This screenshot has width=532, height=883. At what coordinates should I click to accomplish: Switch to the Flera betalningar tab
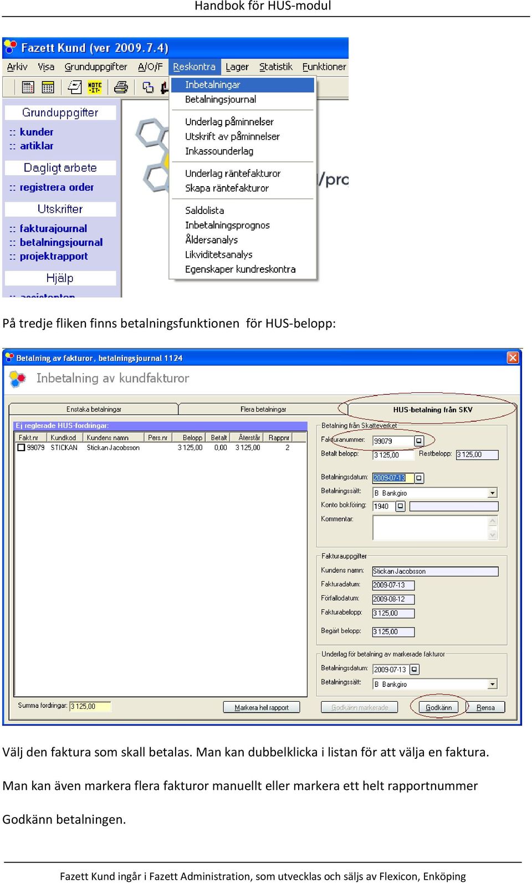pos(263,409)
